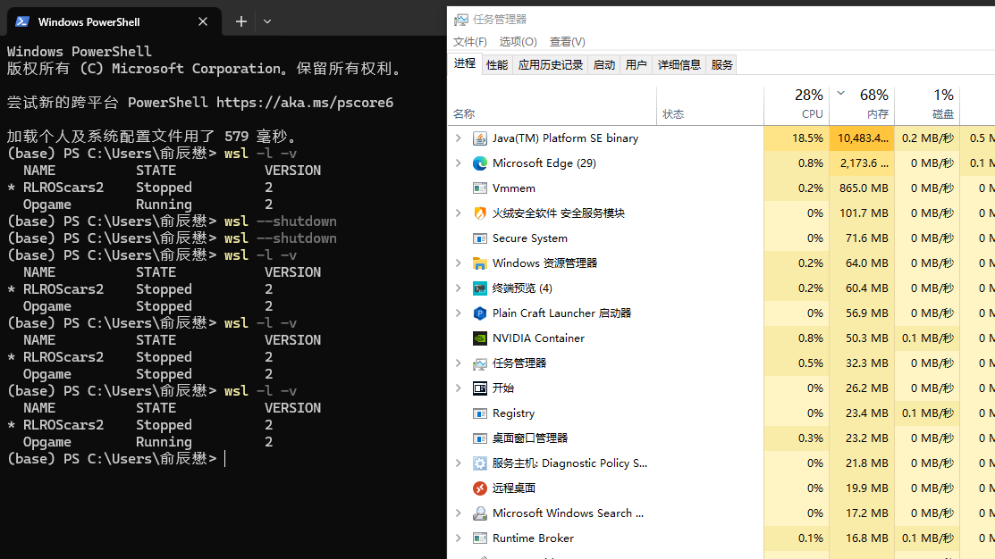Expand the Plain Craft Launcher 启动器 group

[458, 313]
